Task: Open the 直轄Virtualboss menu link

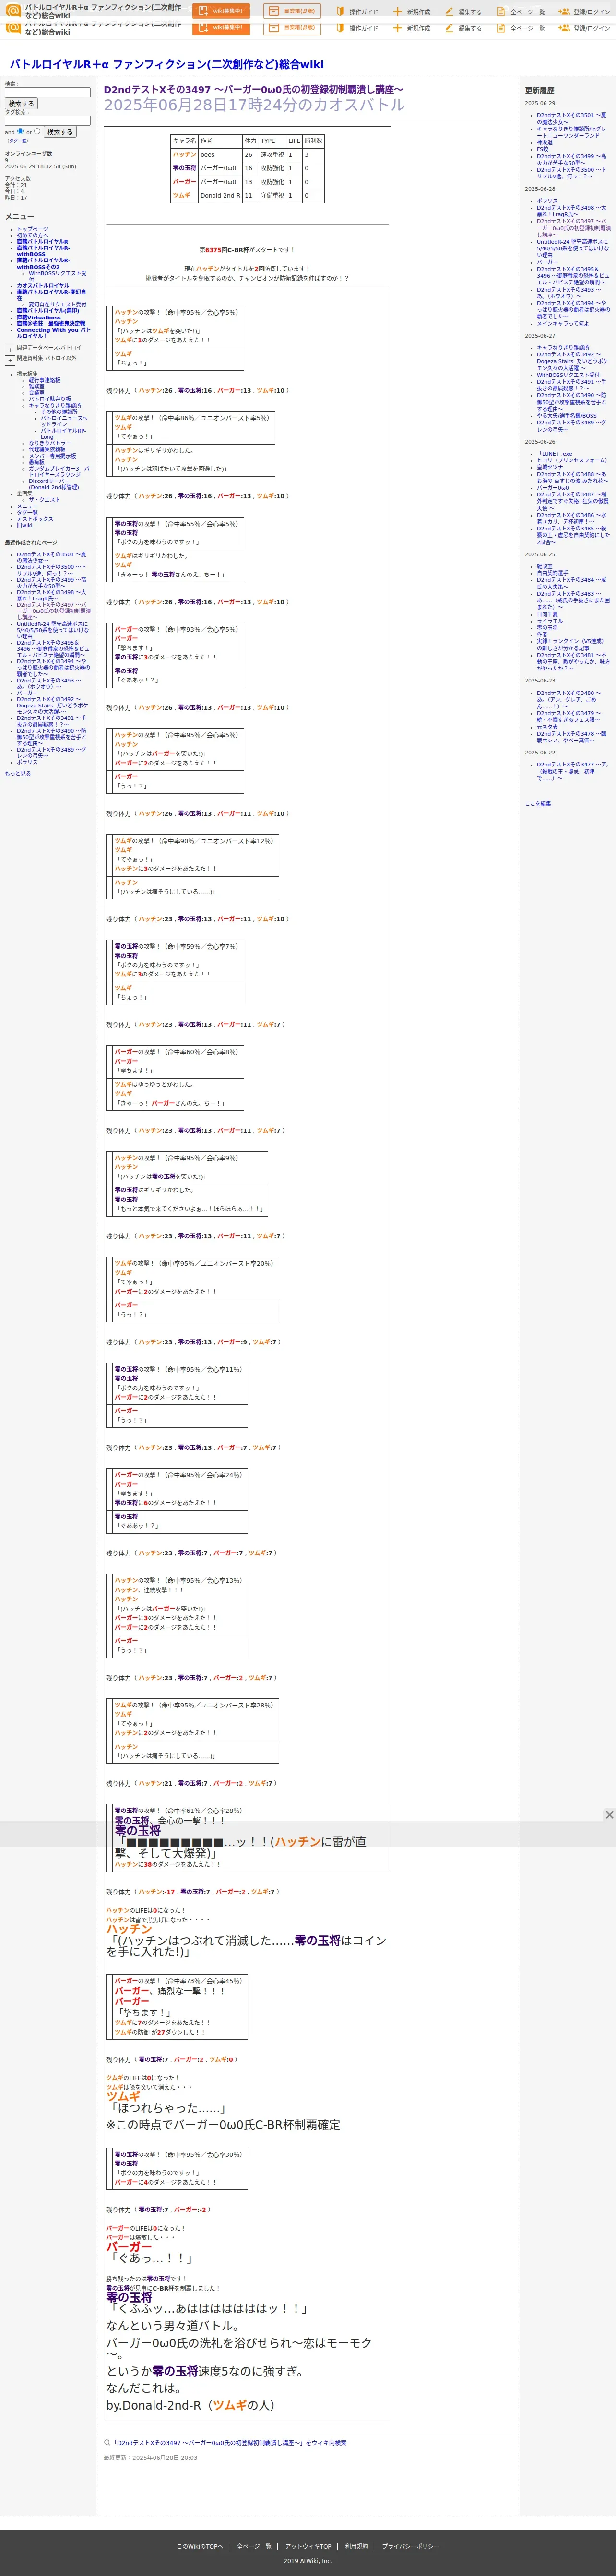Action: click(38, 317)
